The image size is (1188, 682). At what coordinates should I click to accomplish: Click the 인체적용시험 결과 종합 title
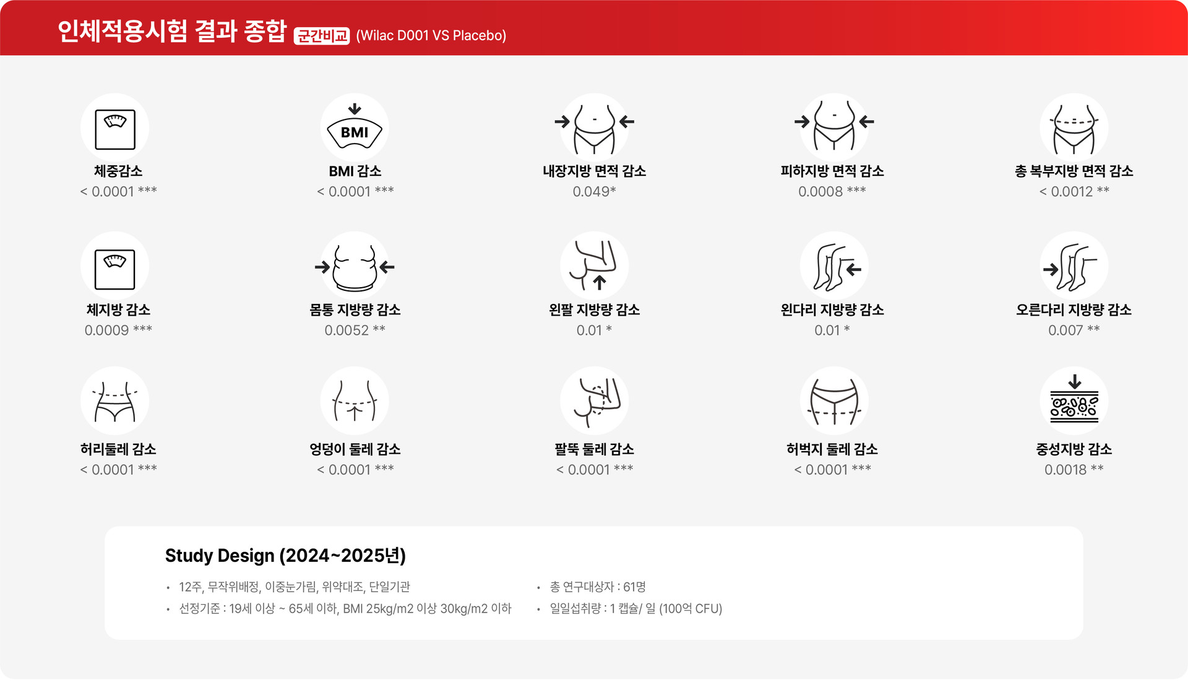[172, 31]
